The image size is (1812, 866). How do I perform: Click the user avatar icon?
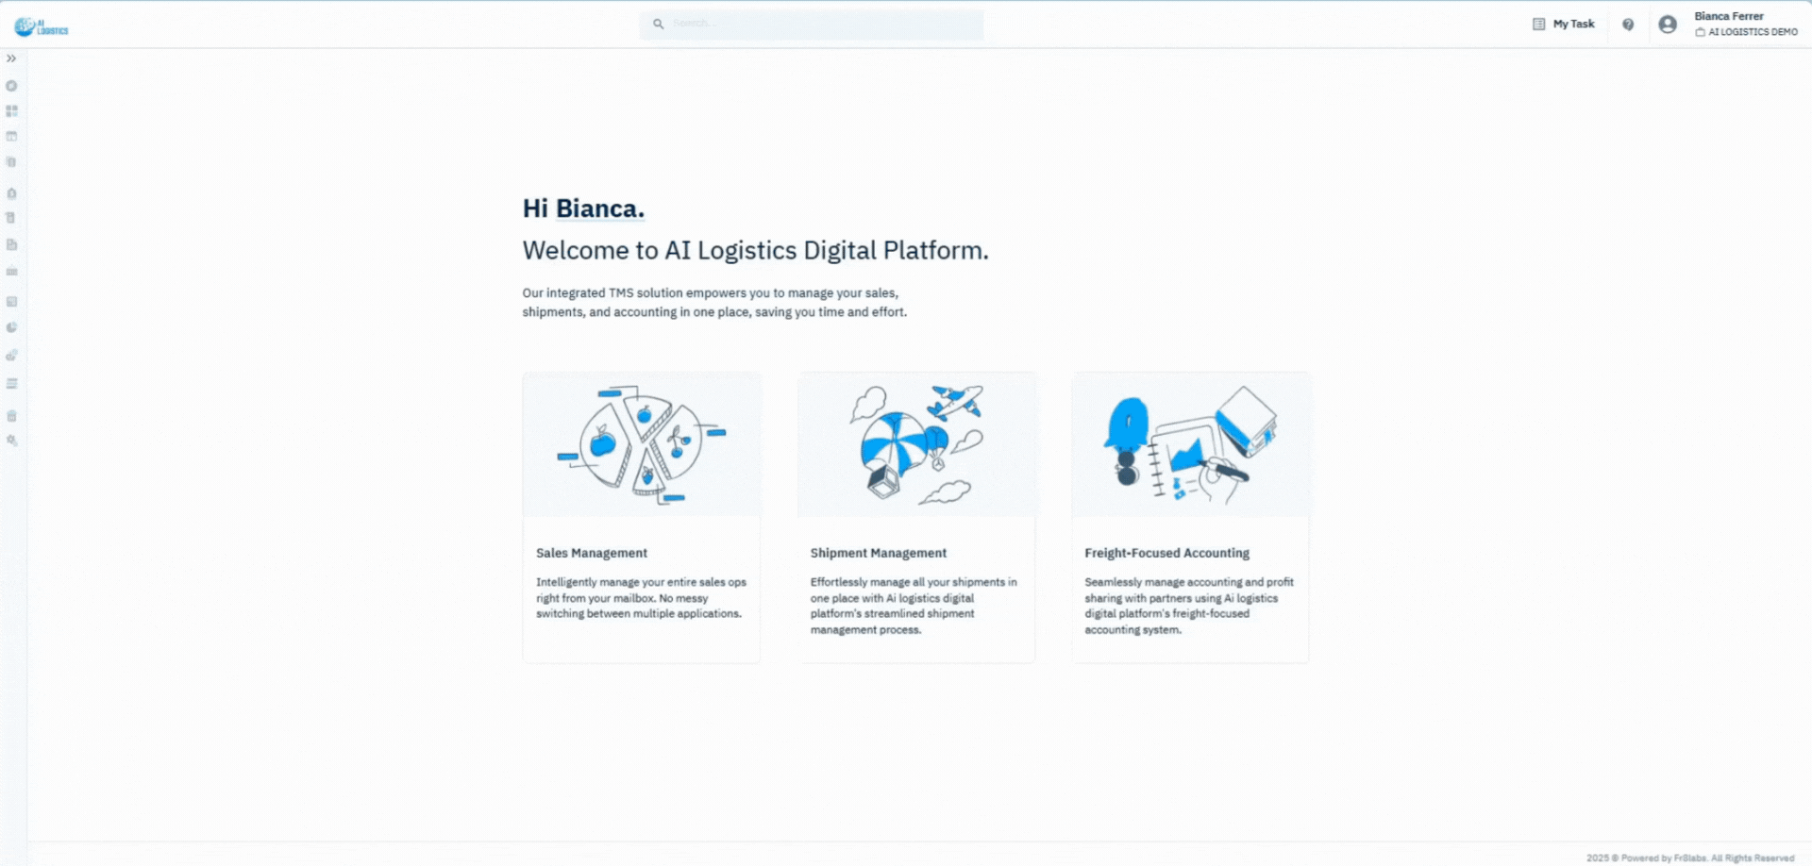click(x=1668, y=25)
